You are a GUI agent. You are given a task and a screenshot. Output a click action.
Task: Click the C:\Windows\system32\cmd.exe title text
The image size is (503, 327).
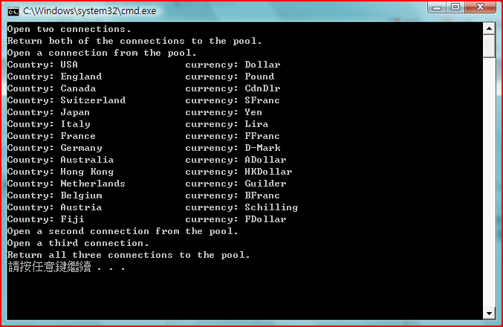(89, 11)
